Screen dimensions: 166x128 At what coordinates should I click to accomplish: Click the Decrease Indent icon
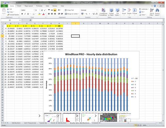click(59, 14)
